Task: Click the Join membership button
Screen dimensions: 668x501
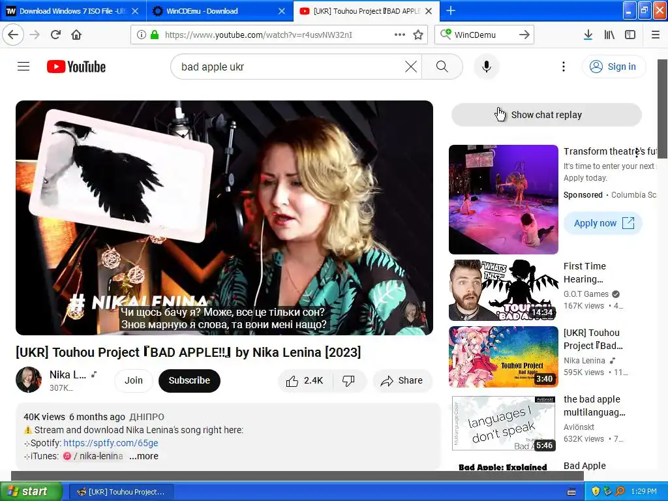Action: [133, 380]
